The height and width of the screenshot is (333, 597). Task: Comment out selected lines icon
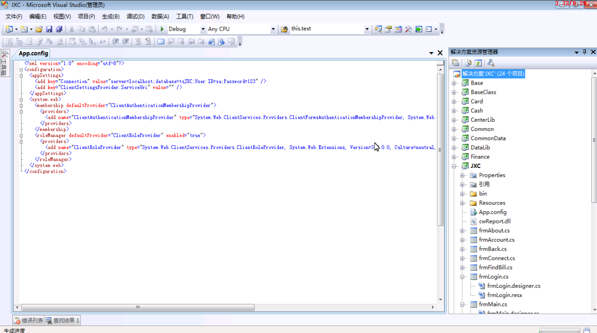(x=138, y=42)
